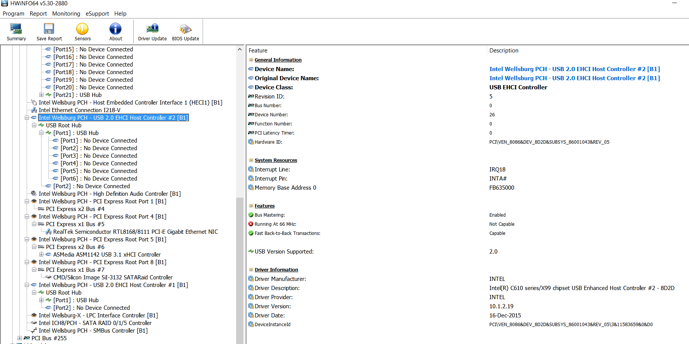Viewport: 689px width, 344px height.
Task: Click the memory address value FB635000
Action: coord(502,187)
